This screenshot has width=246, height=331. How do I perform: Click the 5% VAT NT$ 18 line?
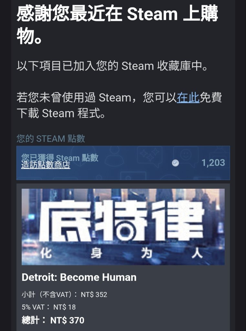click(48, 307)
